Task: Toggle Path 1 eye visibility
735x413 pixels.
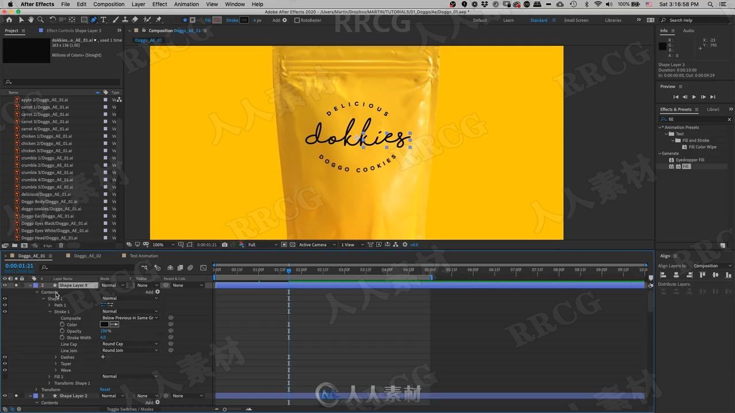Action: coord(5,305)
